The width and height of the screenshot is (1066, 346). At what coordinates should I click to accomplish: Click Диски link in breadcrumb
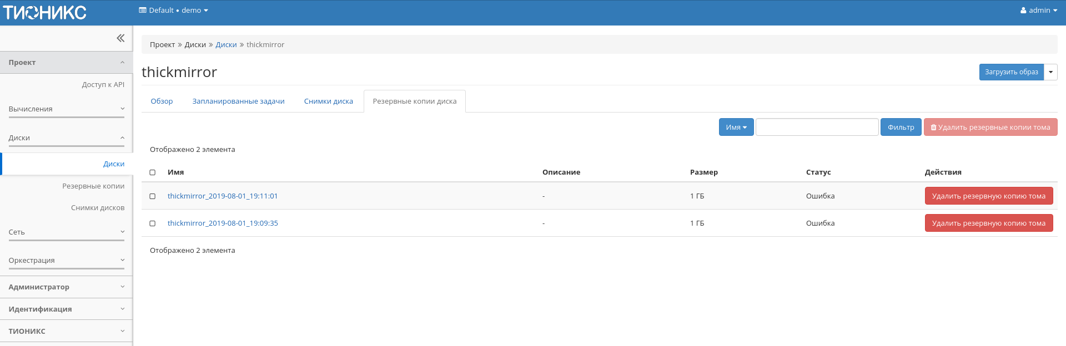[x=226, y=45]
